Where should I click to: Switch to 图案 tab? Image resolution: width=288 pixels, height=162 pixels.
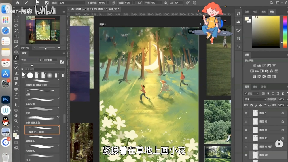pyautogui.click(x=264, y=12)
